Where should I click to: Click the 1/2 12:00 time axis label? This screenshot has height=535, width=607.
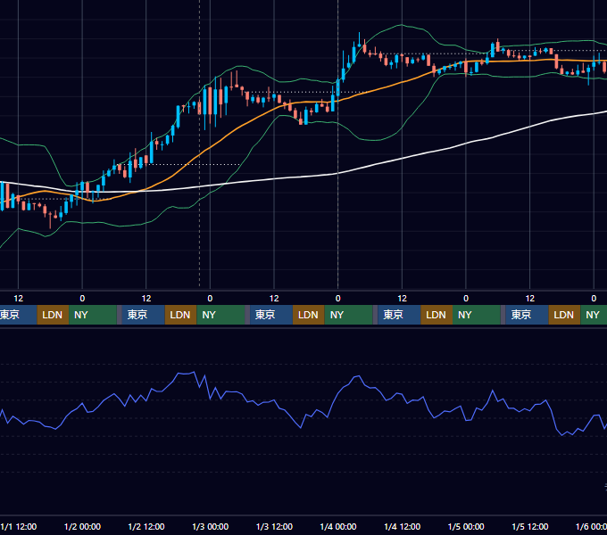point(146,526)
